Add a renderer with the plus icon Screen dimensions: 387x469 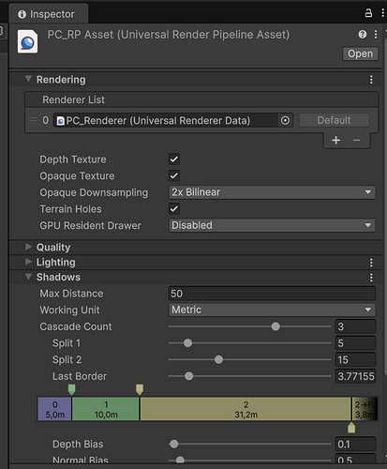coord(336,140)
